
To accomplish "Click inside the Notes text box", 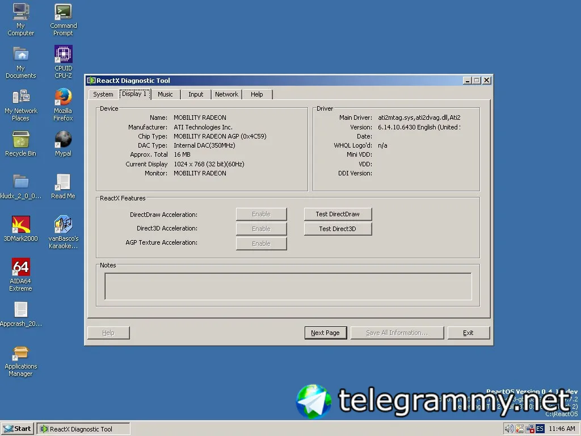I will tap(288, 286).
